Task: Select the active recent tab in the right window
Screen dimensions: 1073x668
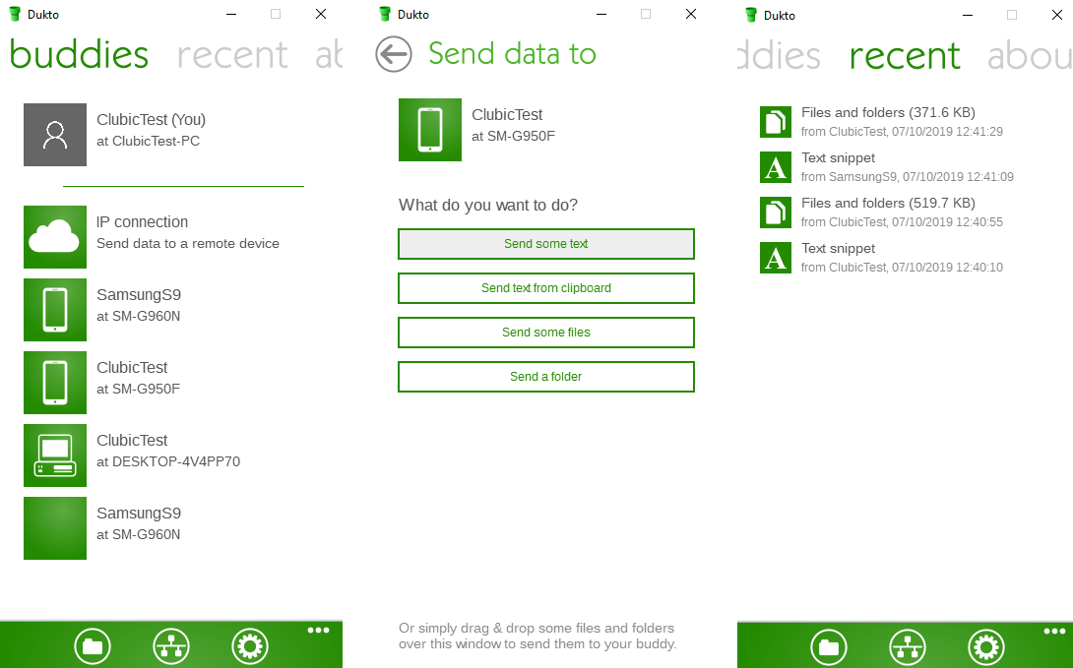Action: click(x=905, y=56)
